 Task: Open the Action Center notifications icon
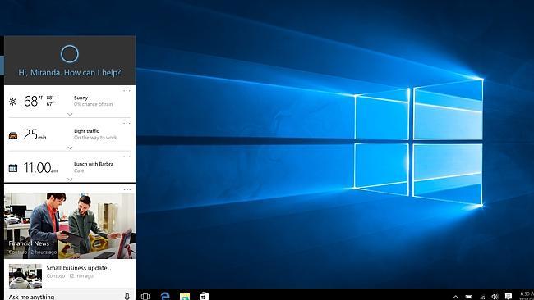tap(509, 296)
